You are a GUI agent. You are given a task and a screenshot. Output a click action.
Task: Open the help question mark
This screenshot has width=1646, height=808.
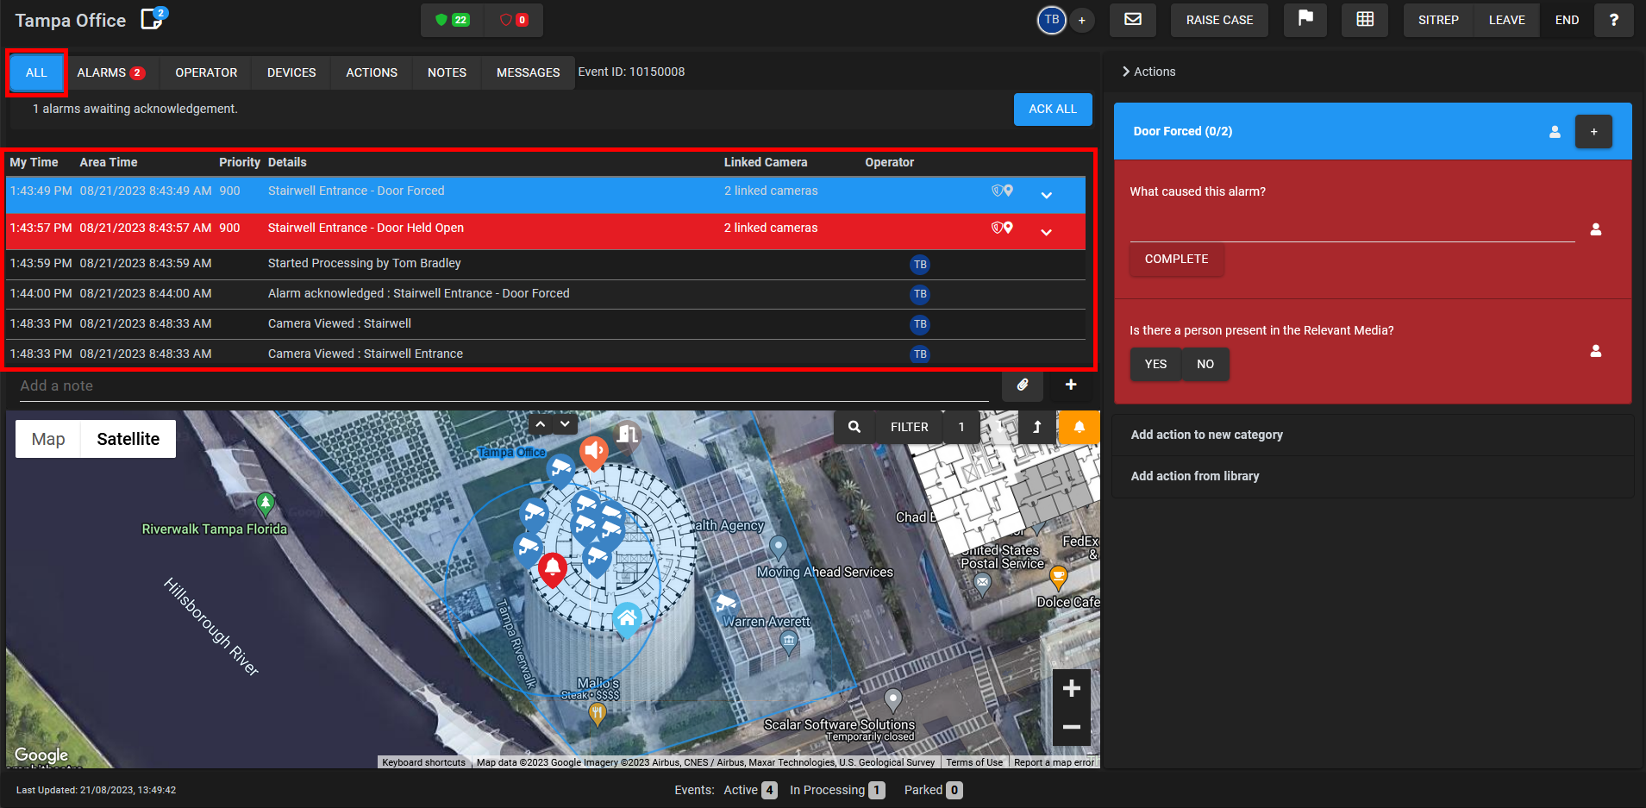tap(1613, 20)
